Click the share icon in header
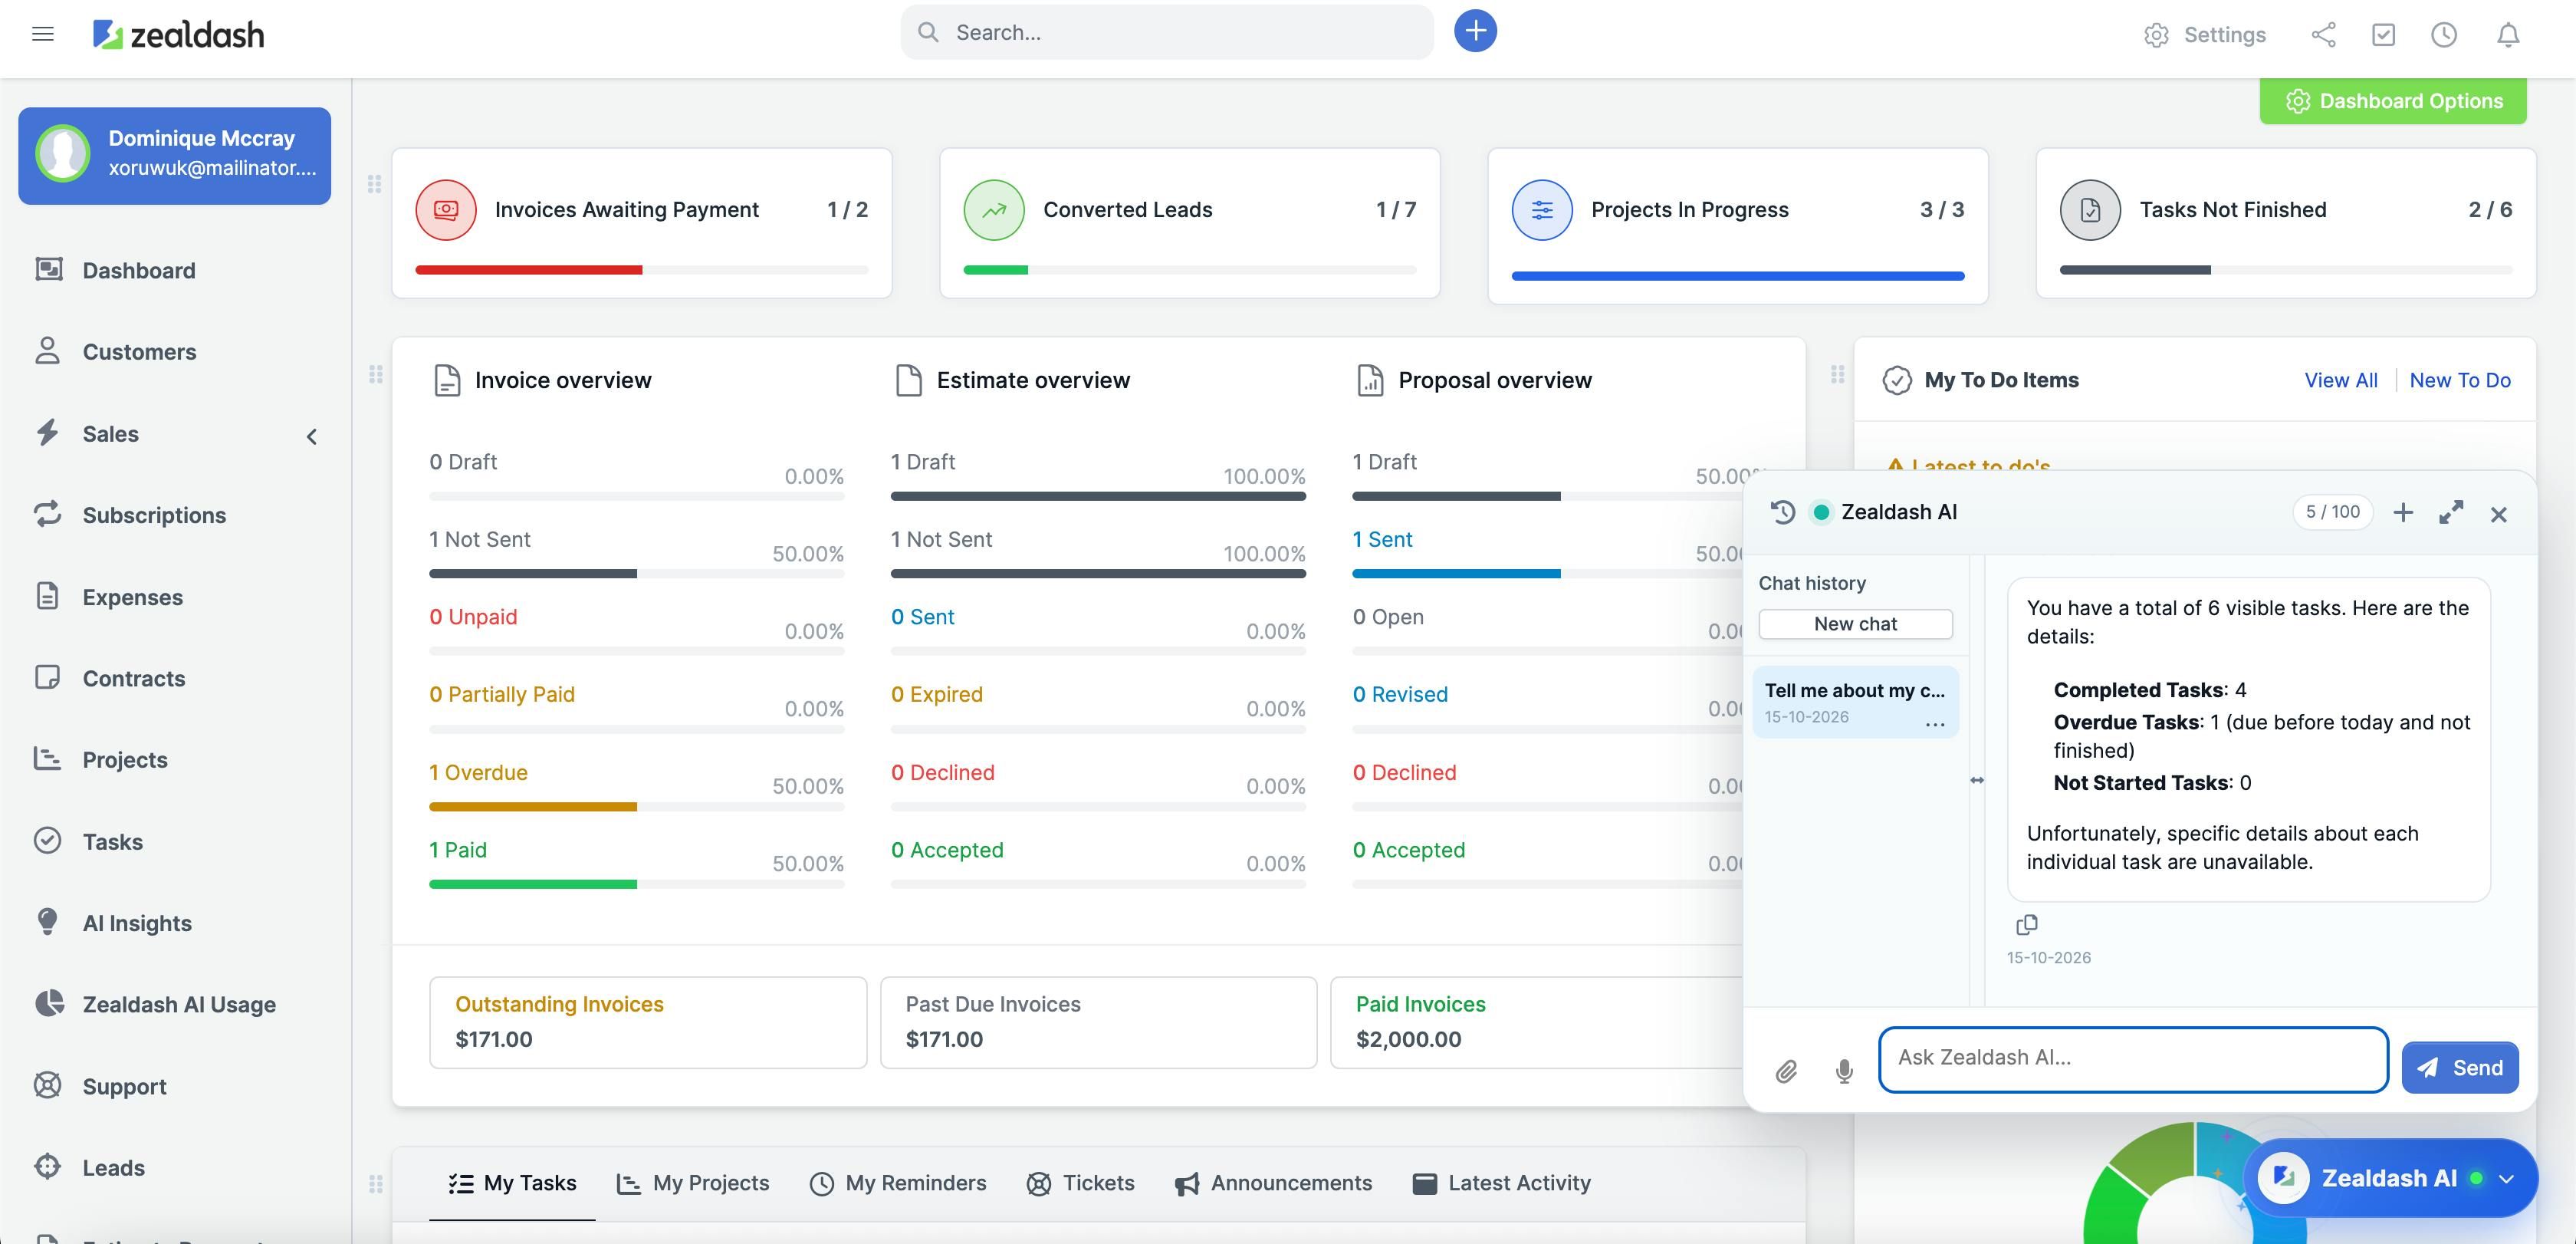 coord(2323,35)
